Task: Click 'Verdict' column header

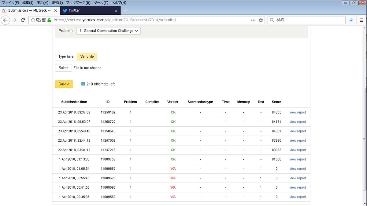Action: tap(173, 102)
